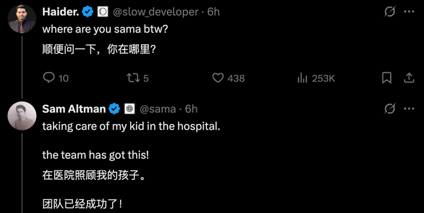Viewport: 424px width, 213px height.
Task: Like Haider's tweet with the heart icon
Action: click(218, 78)
